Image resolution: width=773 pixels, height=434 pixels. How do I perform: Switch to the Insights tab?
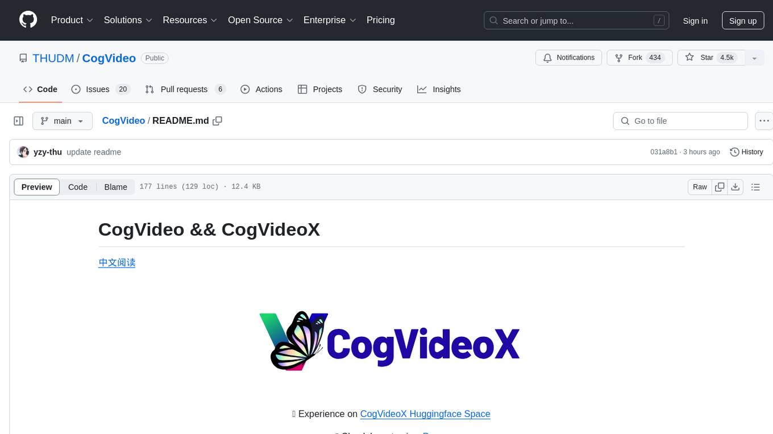tap(439, 89)
